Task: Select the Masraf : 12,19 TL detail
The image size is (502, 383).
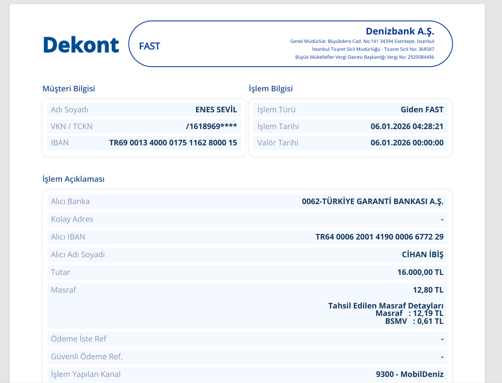Action: (x=409, y=313)
